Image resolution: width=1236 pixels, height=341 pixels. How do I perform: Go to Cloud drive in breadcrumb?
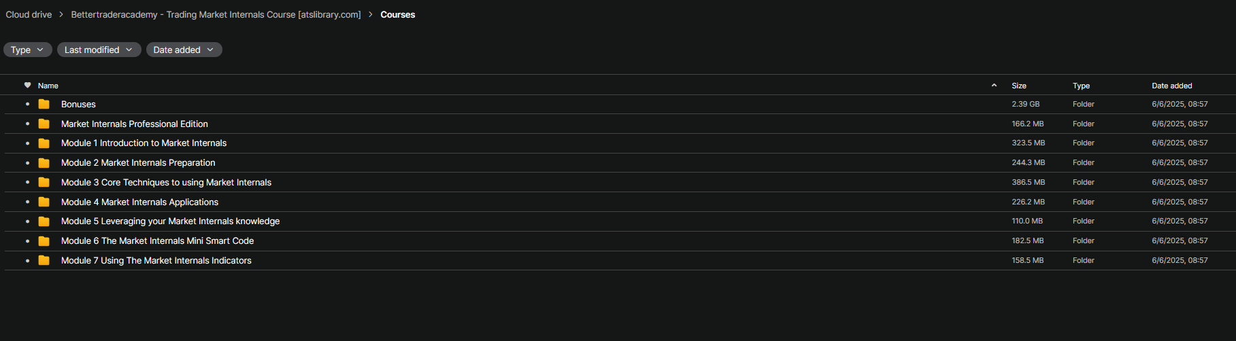(x=29, y=14)
